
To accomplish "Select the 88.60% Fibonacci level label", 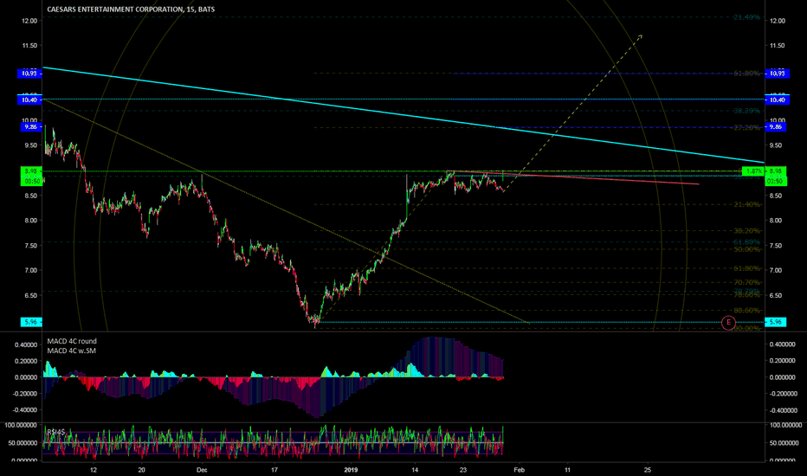I will click(746, 311).
